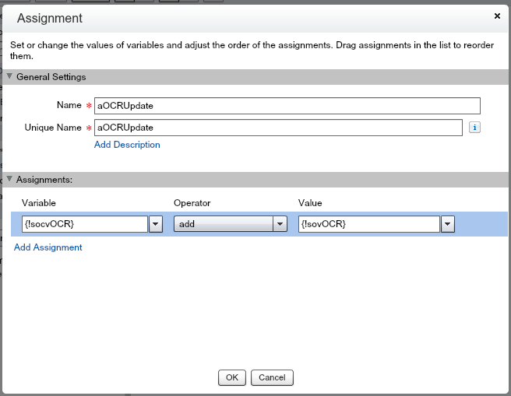Screen dimensions: 511x396
Task: Click the info icon beside Unique Name
Action: (x=474, y=128)
